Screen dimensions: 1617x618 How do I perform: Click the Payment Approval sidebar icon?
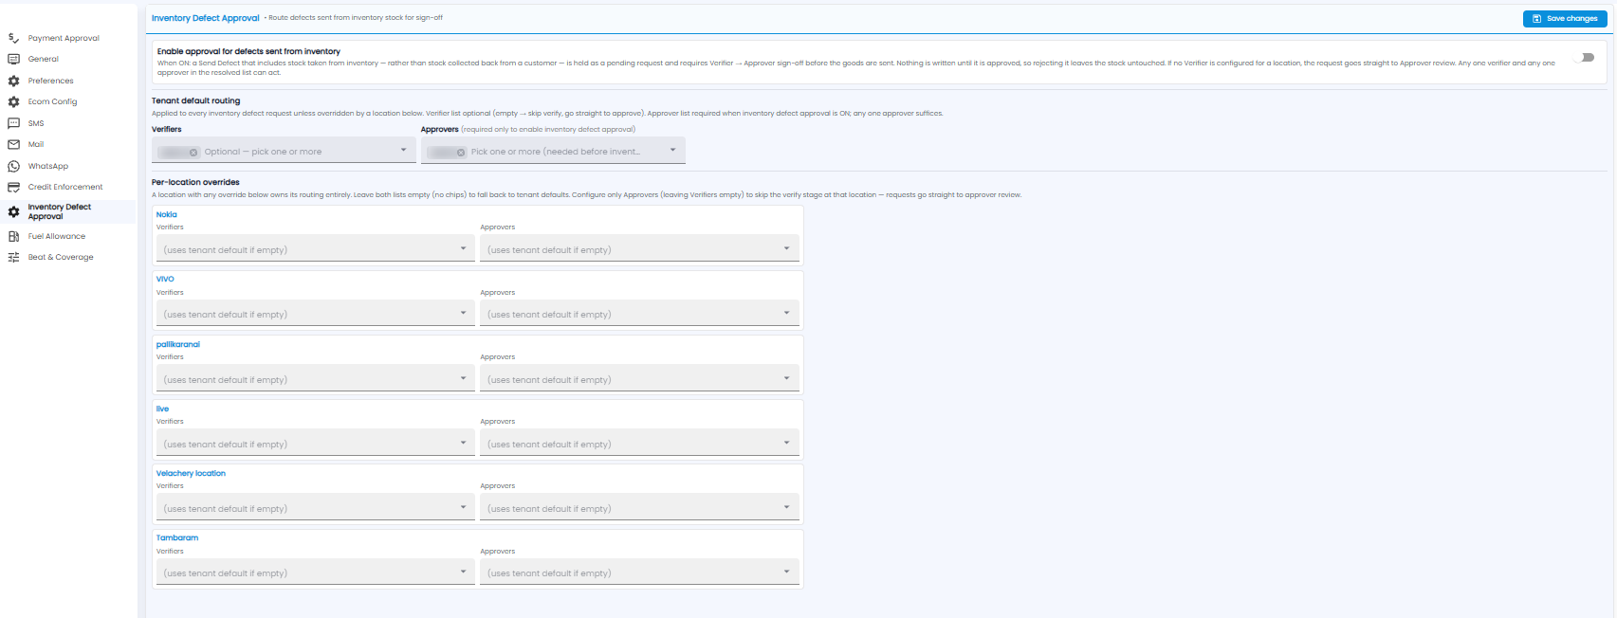[13, 38]
